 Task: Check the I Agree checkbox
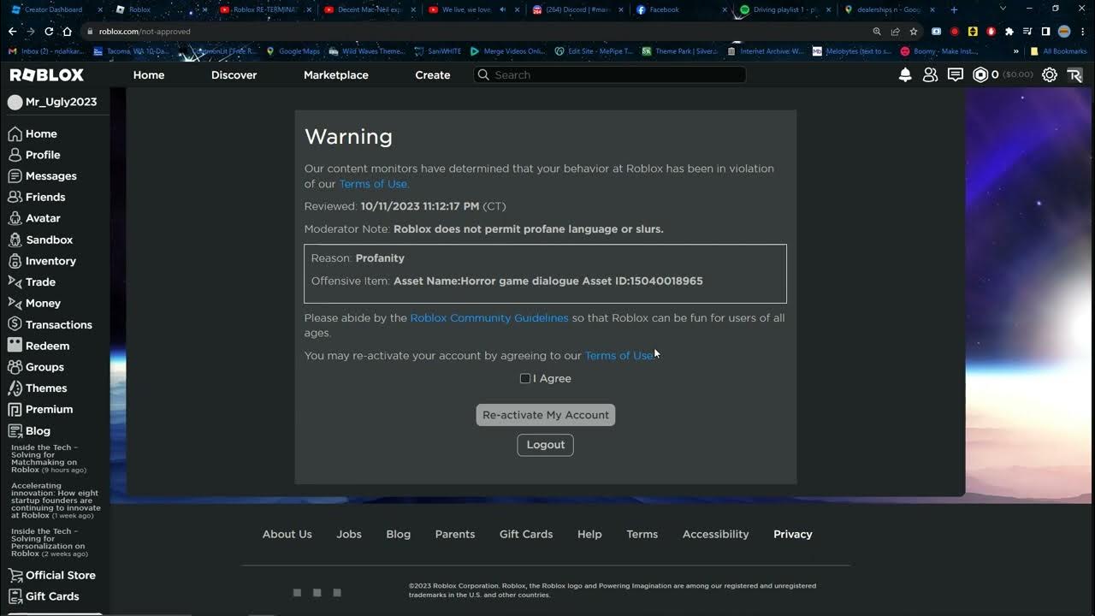[x=525, y=378]
